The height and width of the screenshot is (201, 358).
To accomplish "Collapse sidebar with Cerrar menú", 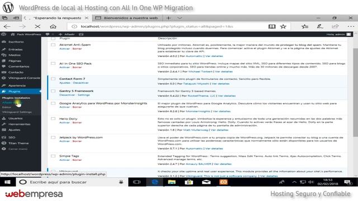I will (x=15, y=149).
